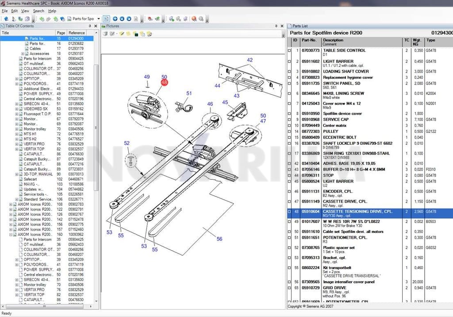Screen dimensions: 453x317
Task: Go back with the green back arrow
Action: pos(42,19)
